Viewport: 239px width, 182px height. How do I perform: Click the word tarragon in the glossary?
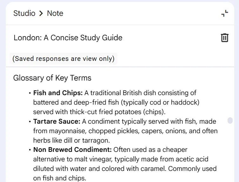point(99,140)
